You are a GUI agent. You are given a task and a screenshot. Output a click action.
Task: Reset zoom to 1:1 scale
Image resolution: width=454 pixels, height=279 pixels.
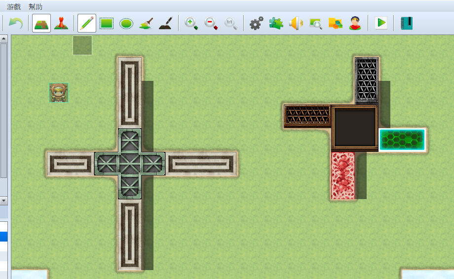point(230,23)
